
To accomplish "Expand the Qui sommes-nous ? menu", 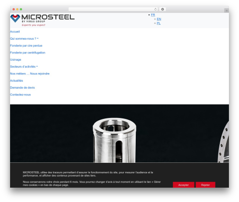I will [x=24, y=39].
